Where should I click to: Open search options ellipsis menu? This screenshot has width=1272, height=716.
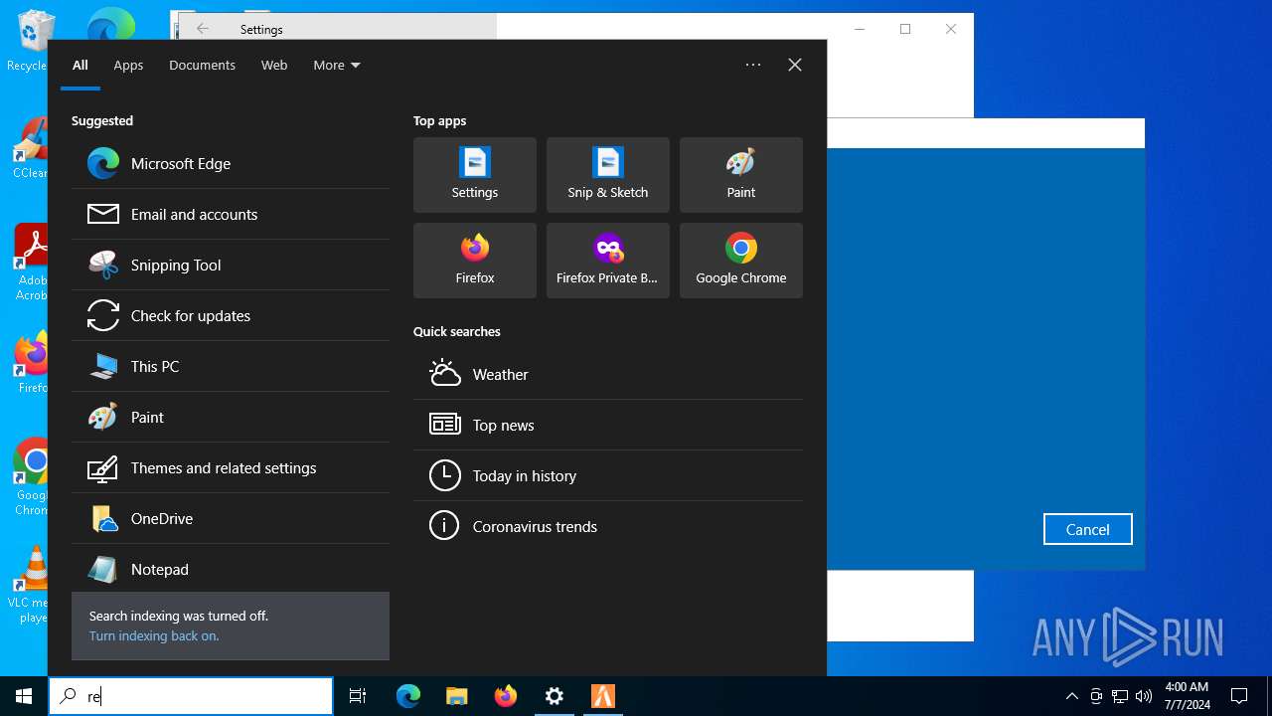click(x=753, y=65)
